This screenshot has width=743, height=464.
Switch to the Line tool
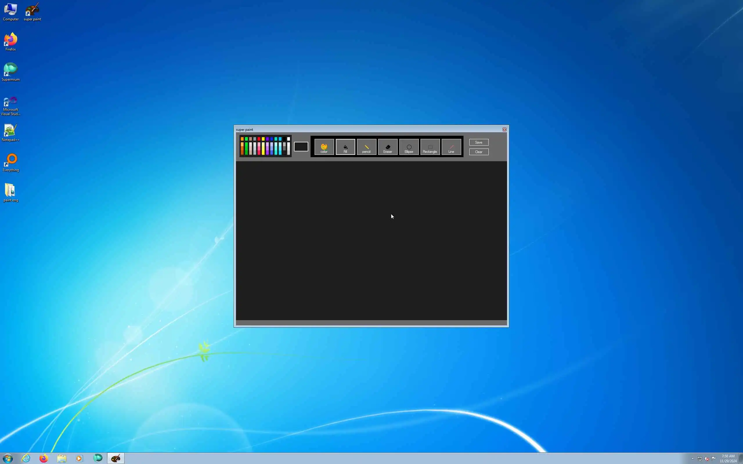pos(451,147)
